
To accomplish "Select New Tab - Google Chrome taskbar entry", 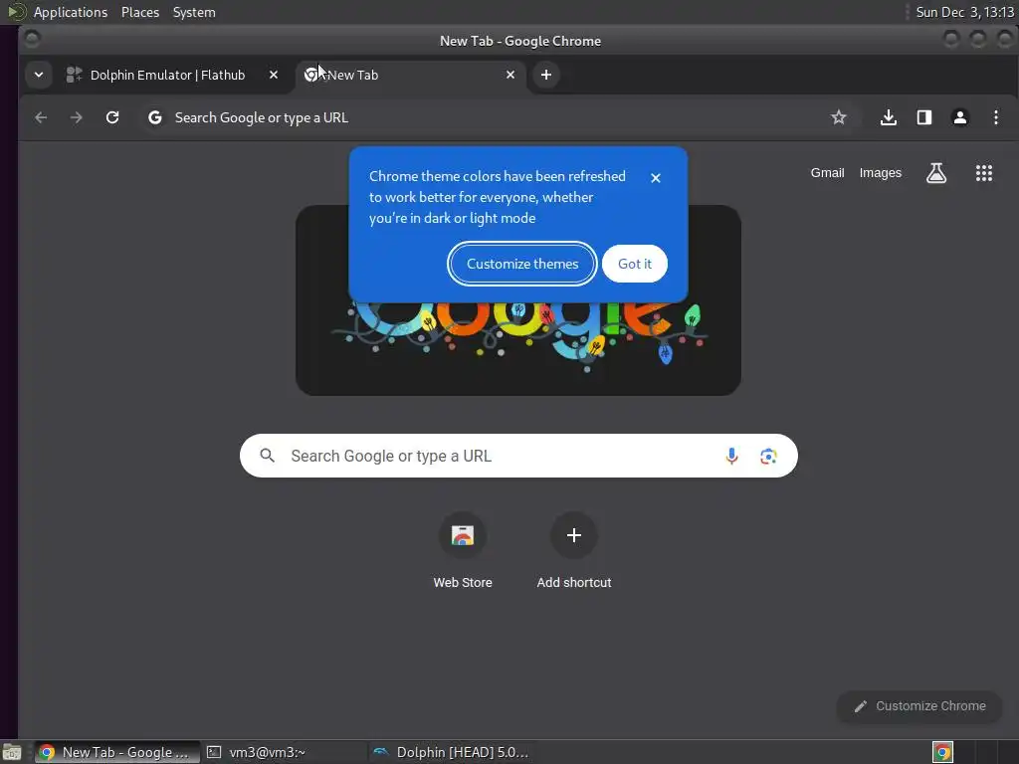I will (117, 752).
